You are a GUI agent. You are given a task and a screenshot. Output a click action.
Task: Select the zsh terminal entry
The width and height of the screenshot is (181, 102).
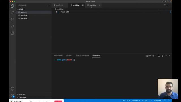click(148, 56)
